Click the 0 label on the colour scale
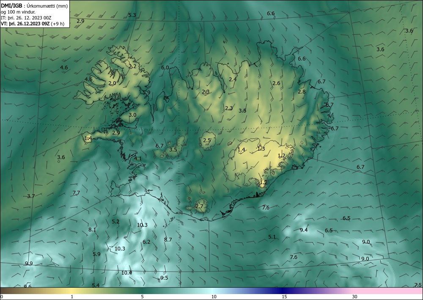 (2, 297)
